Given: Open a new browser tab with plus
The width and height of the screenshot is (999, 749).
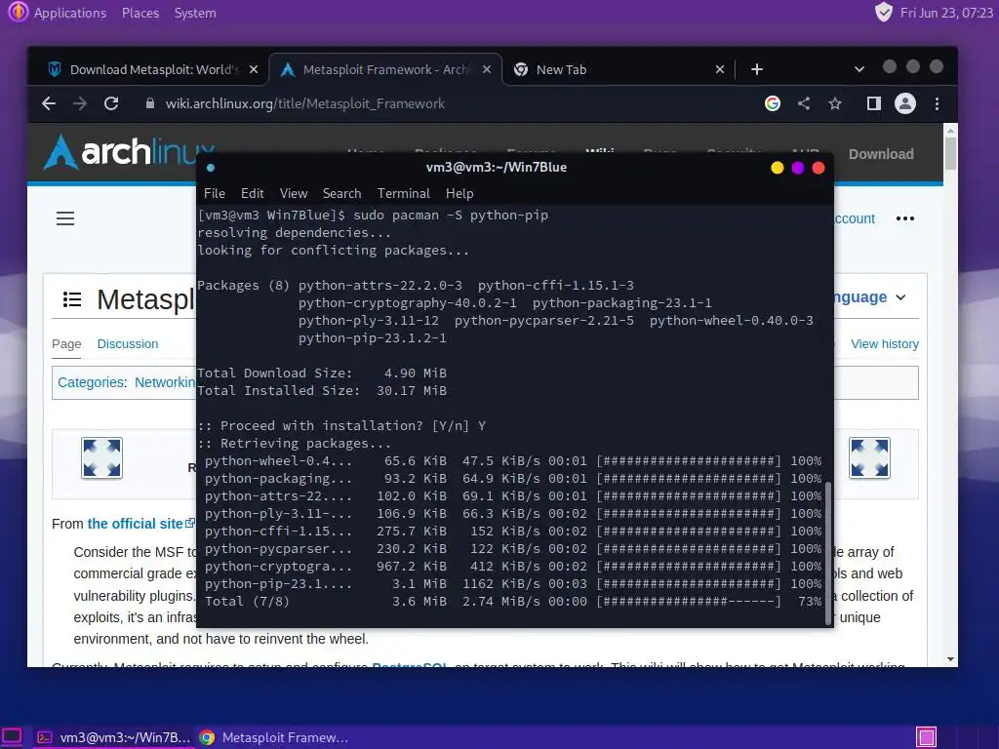Looking at the screenshot, I should click(x=757, y=69).
